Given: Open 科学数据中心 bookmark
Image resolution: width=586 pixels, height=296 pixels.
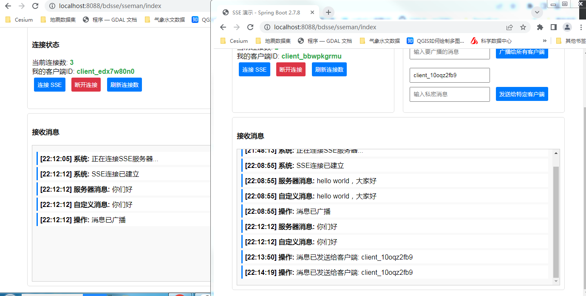Looking at the screenshot, I should point(491,41).
